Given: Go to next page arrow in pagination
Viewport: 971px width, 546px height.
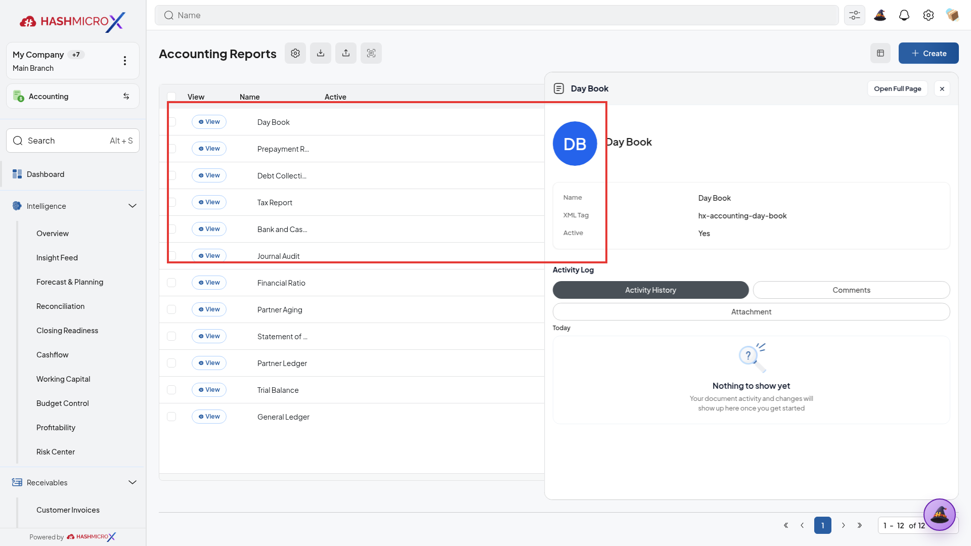Looking at the screenshot, I should coord(844,525).
